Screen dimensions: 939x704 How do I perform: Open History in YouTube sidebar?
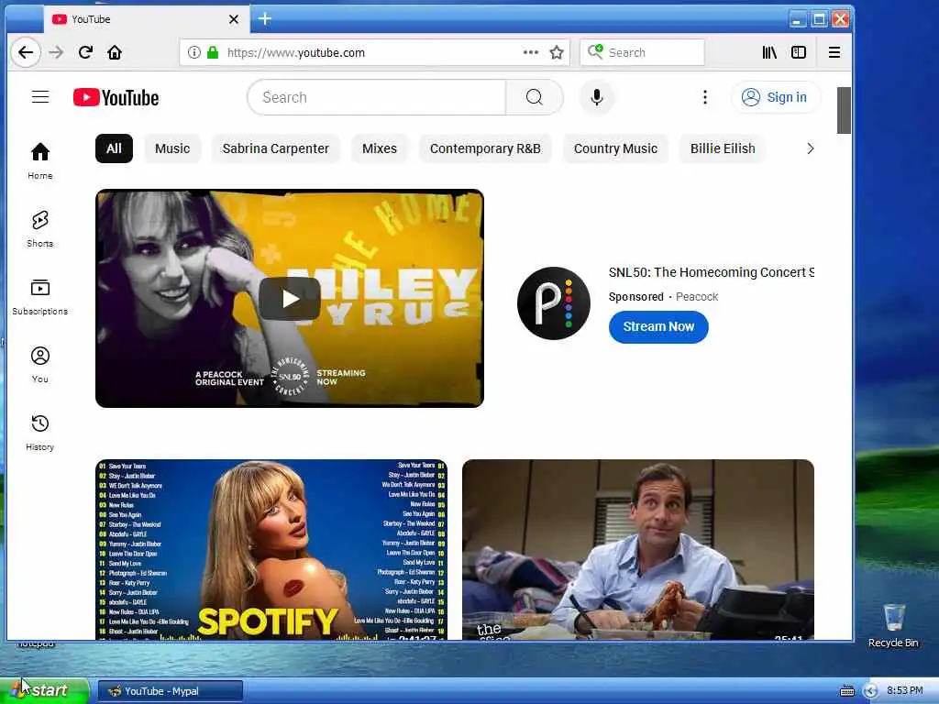tap(40, 433)
